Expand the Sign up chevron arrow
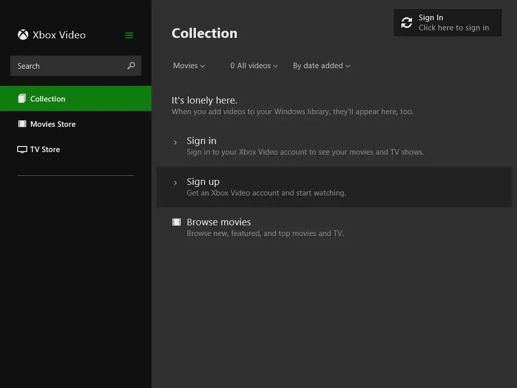This screenshot has height=388, width=517. click(175, 183)
